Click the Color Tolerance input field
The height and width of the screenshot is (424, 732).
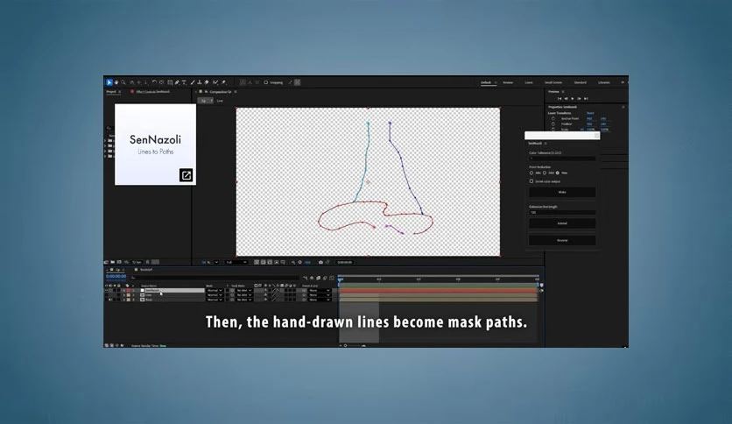[x=562, y=159]
